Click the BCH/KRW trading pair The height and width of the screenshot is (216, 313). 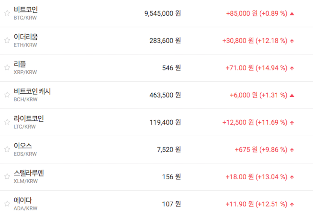[x=26, y=99]
